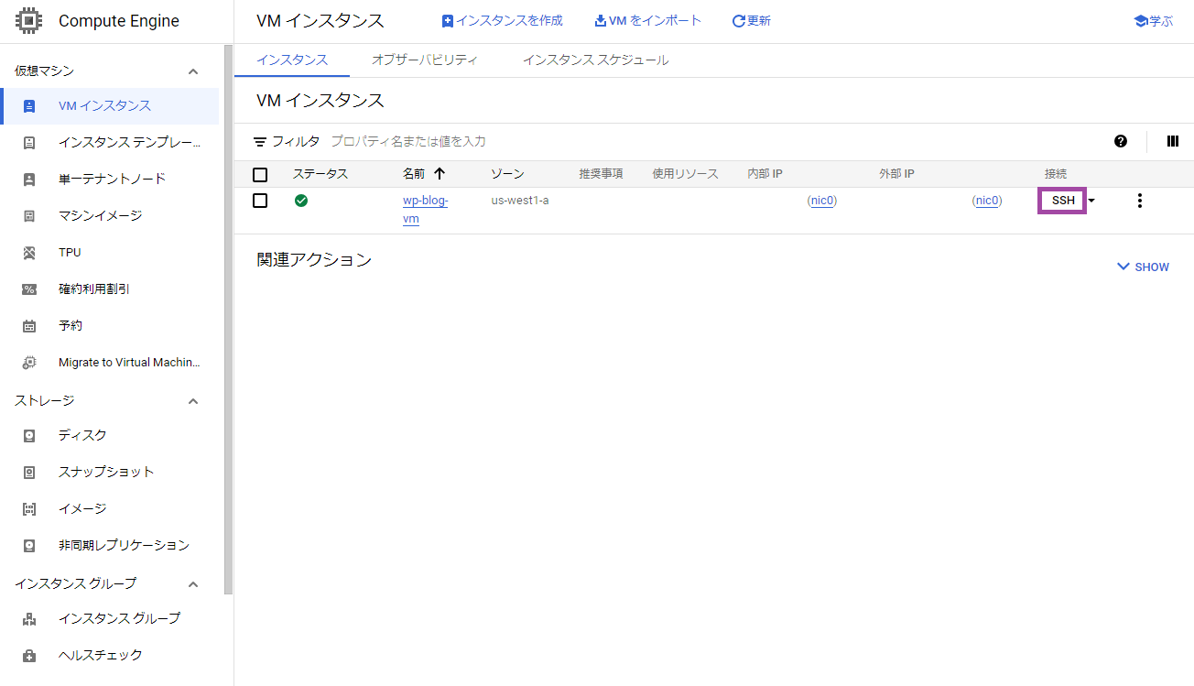Open the three-dot menu for wp-blog-vm
Image resolution: width=1194 pixels, height=686 pixels.
coord(1139,201)
